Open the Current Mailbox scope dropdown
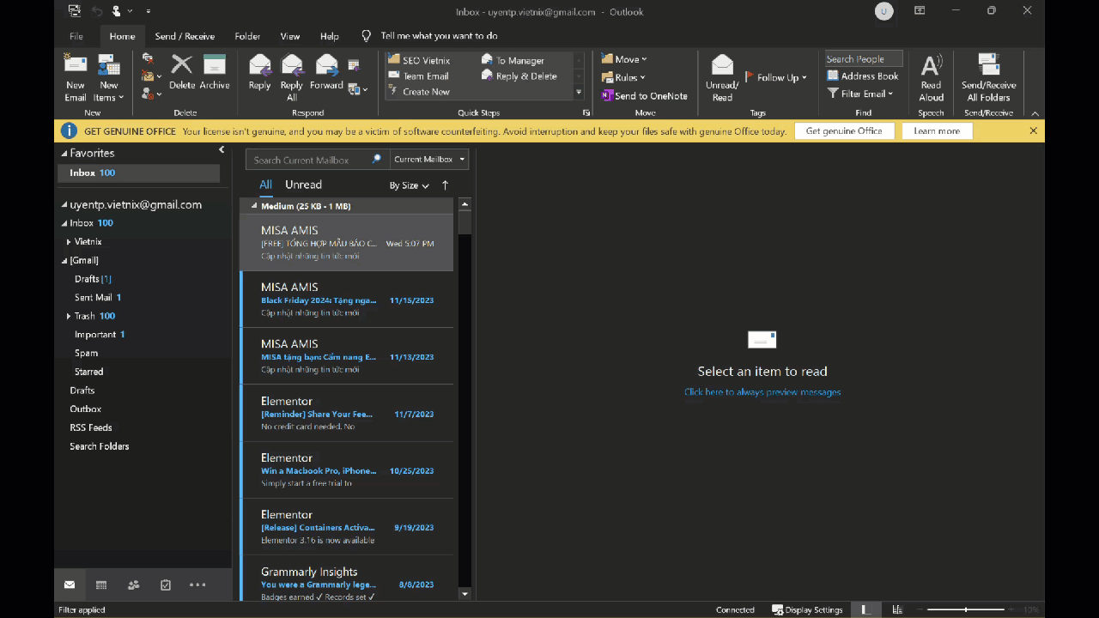Image resolution: width=1099 pixels, height=618 pixels. tap(429, 160)
